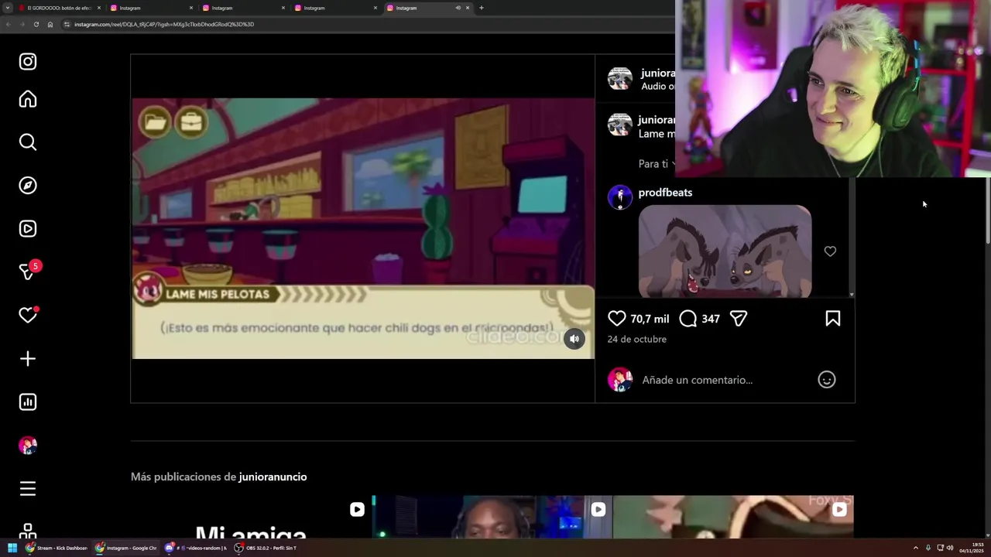
Task: Open the comments bubble showing 347
Action: (688, 319)
